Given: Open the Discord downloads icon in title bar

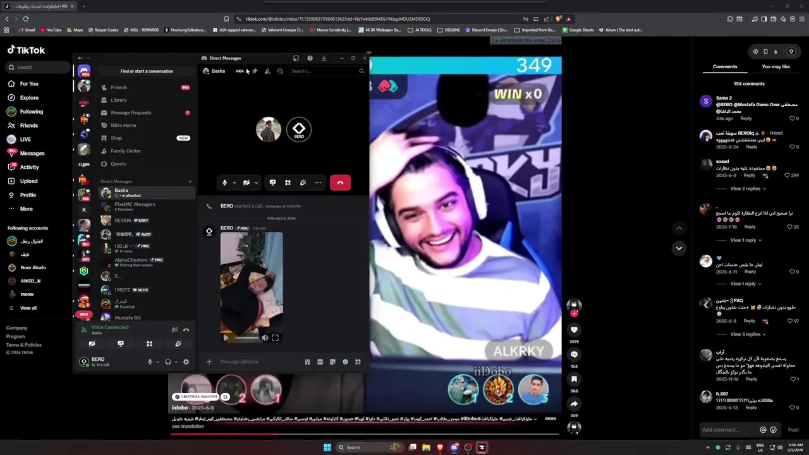Looking at the screenshot, I should pyautogui.click(x=324, y=58).
